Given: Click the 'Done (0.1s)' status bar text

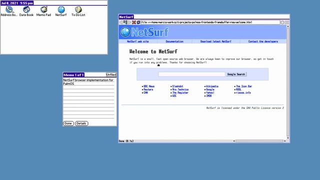Looking at the screenshot, I should point(126,141).
